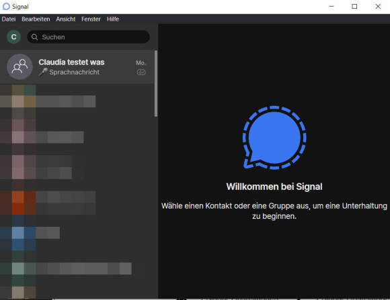Minimize the Signal window
This screenshot has width=390, height=300.
(331, 7)
